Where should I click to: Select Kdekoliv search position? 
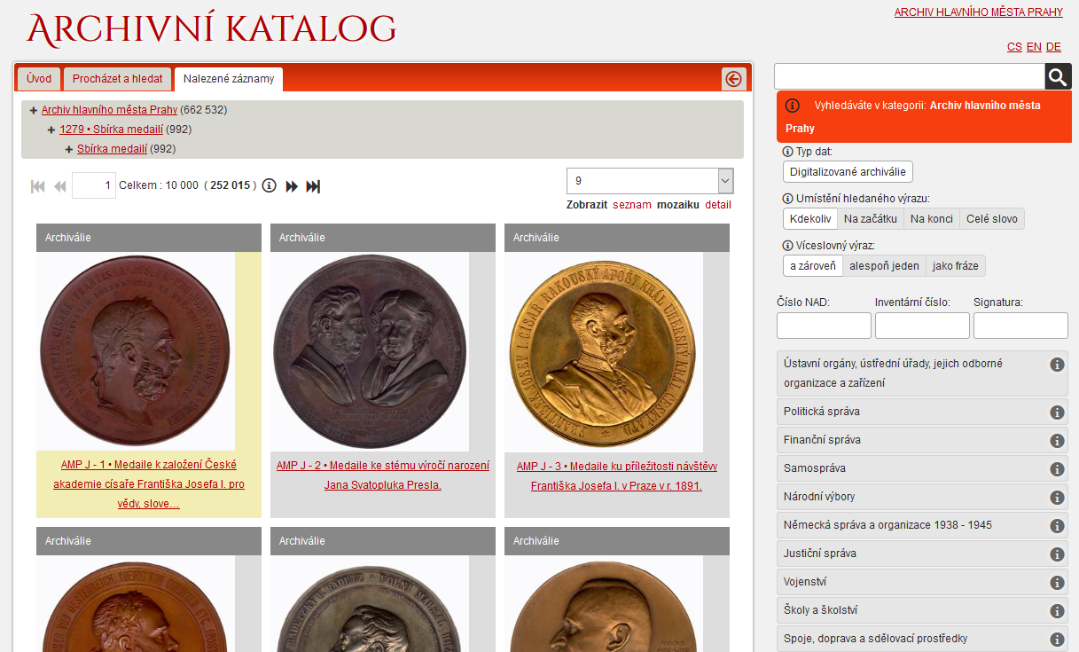pyautogui.click(x=810, y=219)
